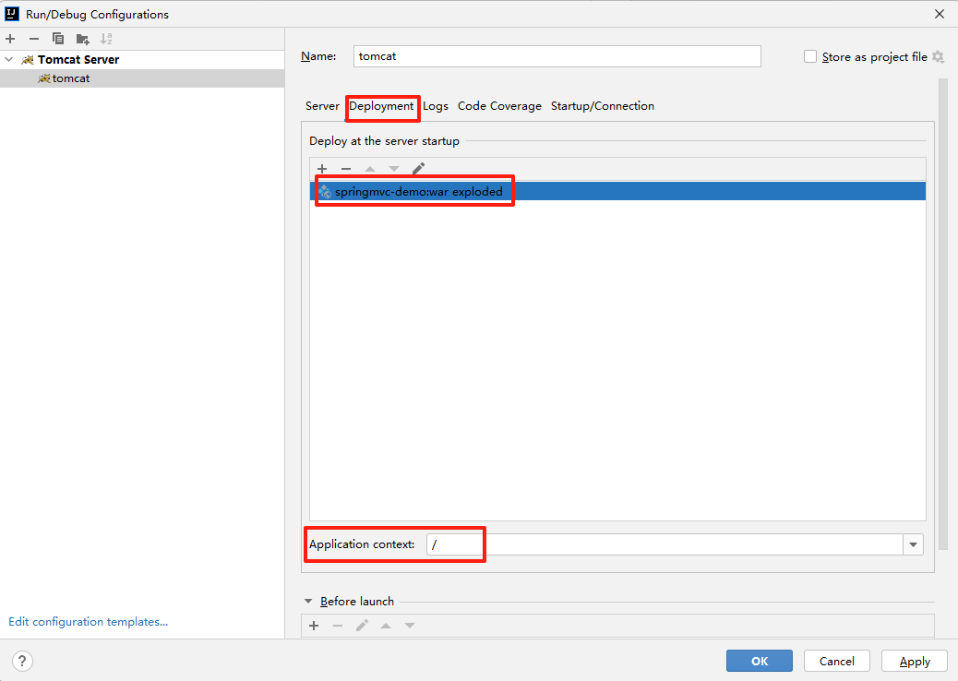Open Application context dropdown arrow
Viewport: 958px width, 681px height.
point(914,544)
